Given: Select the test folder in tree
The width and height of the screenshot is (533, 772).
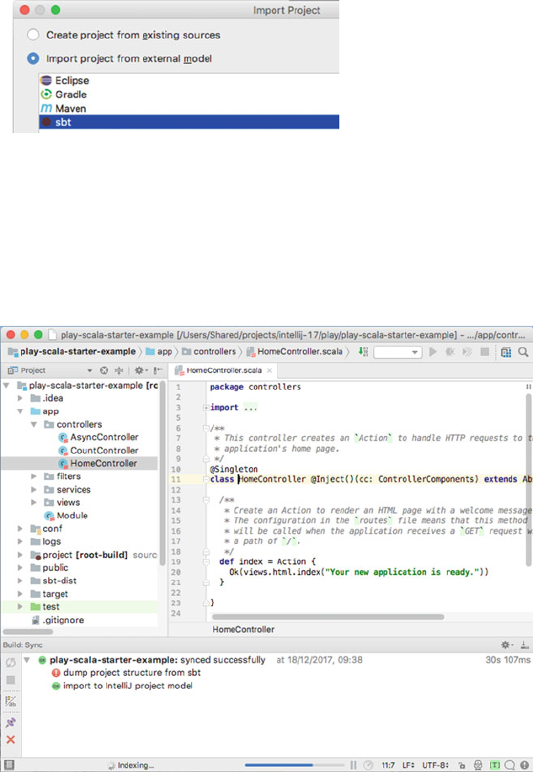Looking at the screenshot, I should [x=80, y=606].
